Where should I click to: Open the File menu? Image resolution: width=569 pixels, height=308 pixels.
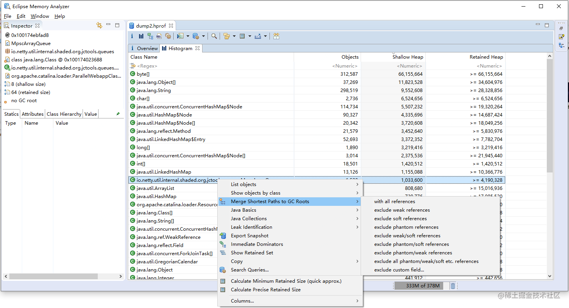pyautogui.click(x=8, y=16)
